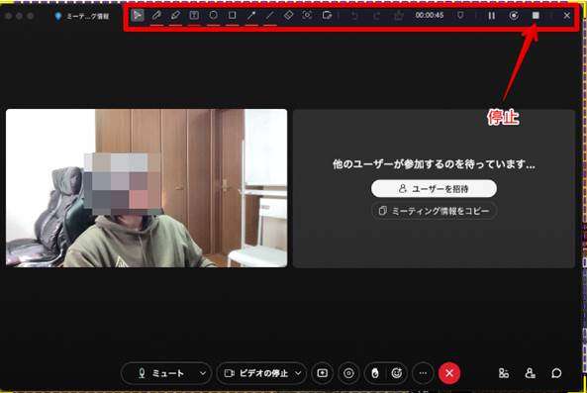Click the share screen icon
587x393 pixels.
[323, 373]
